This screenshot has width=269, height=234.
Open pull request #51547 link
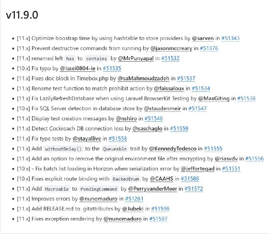pos(197,109)
